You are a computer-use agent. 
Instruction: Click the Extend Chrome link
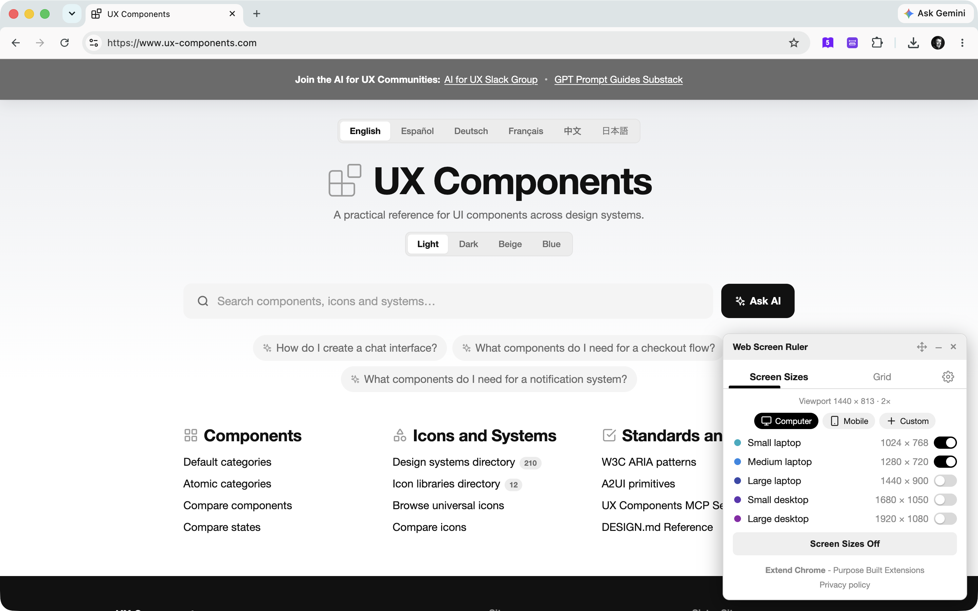(x=795, y=570)
